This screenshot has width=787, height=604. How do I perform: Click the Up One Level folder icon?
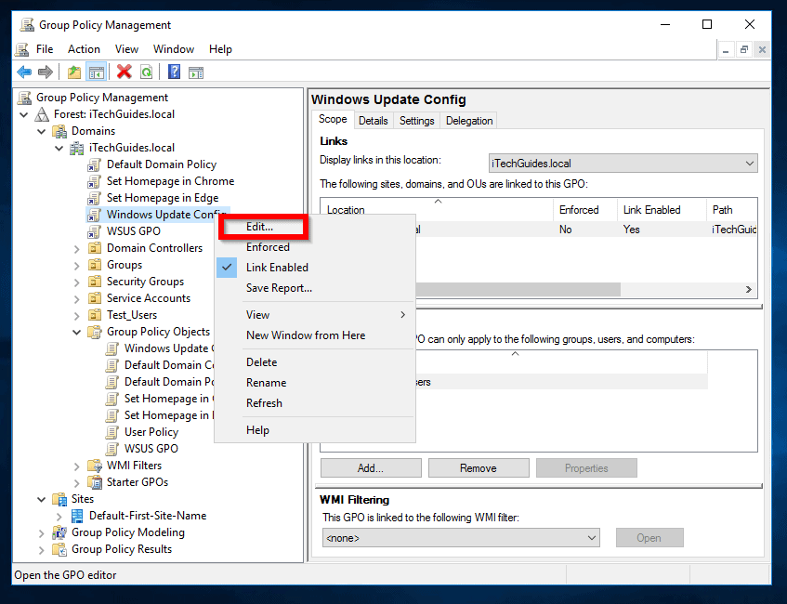[73, 72]
